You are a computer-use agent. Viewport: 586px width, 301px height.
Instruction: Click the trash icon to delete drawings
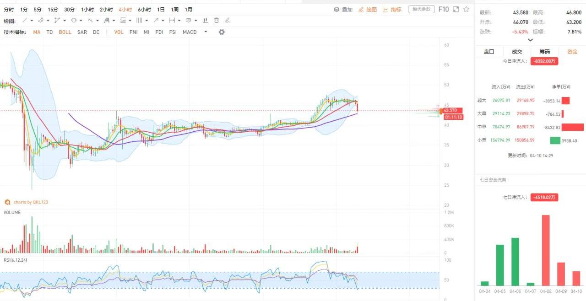216,21
